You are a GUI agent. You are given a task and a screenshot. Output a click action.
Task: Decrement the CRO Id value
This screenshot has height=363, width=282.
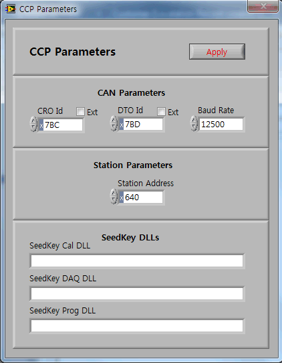[33, 128]
